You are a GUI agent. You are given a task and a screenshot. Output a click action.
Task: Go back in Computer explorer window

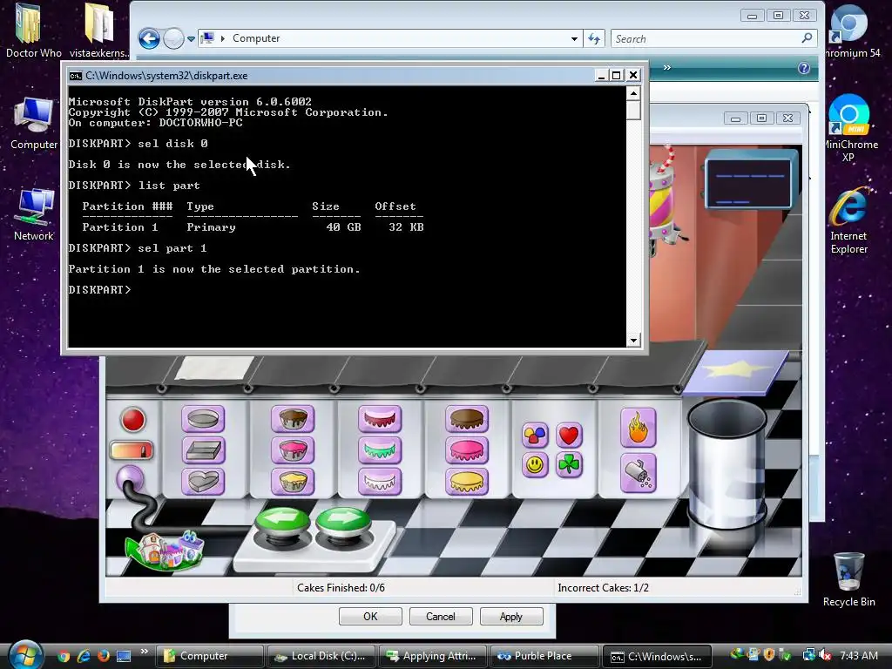[149, 38]
